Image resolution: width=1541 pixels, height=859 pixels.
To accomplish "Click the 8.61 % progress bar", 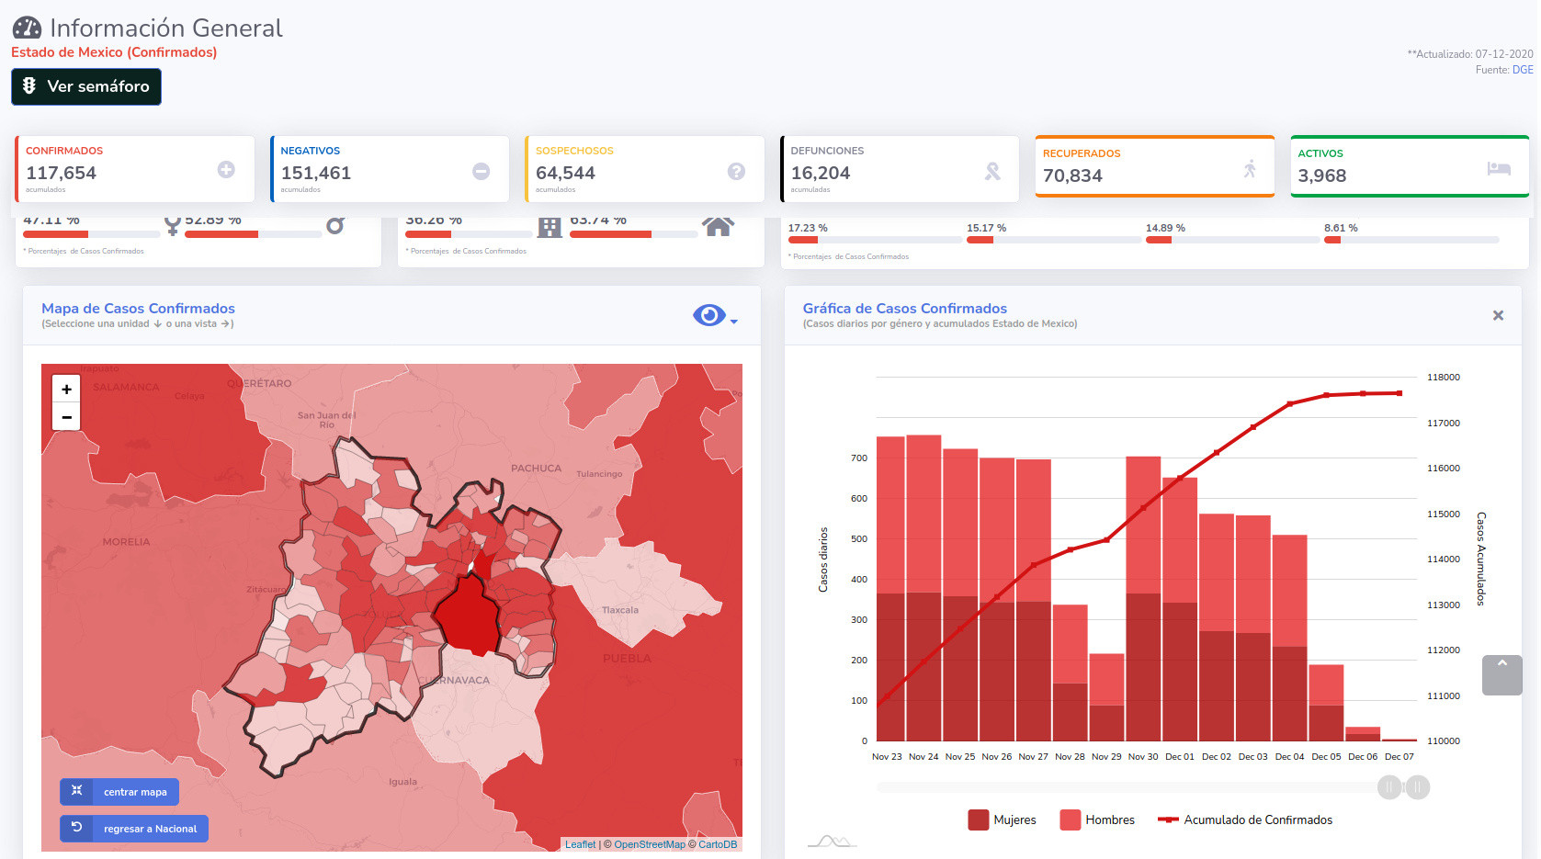I will pos(1411,240).
